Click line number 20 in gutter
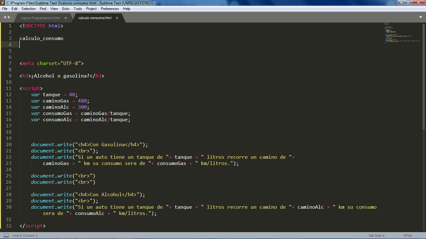 [8, 145]
